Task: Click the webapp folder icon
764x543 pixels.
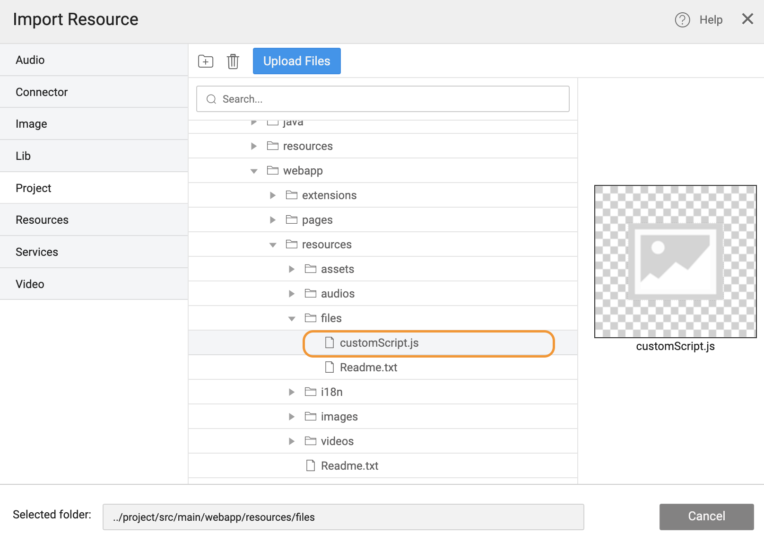Action: point(272,170)
